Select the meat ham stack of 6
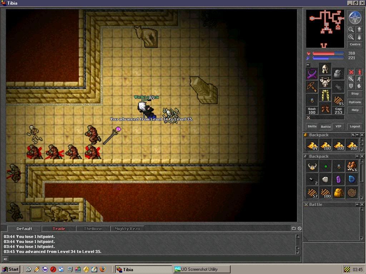Image resolution: width=366 pixels, height=274 pixels. coord(352,166)
